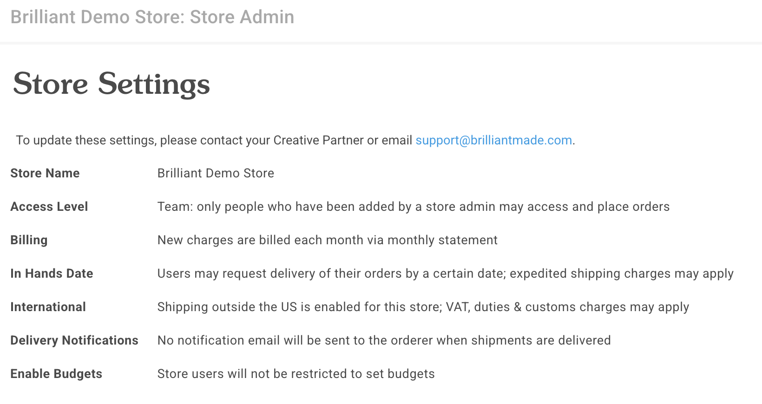Click the horizontal divider below the header
This screenshot has height=404, width=762.
click(x=381, y=43)
